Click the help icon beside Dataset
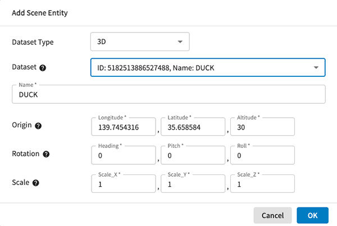Viewport: 337px width, 226px height. click(x=43, y=67)
